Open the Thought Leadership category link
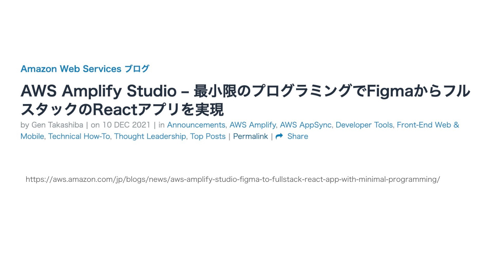Screen dimensions: 494x277 pos(150,136)
